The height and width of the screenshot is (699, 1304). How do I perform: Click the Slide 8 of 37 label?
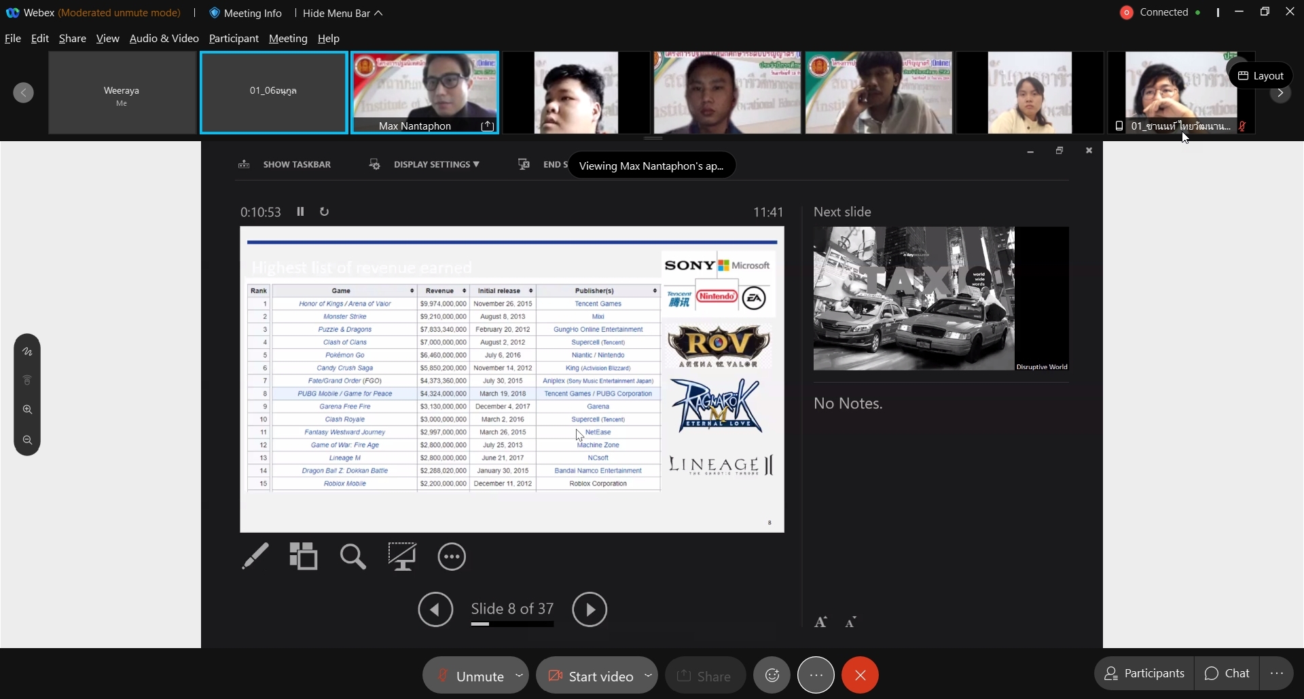[513, 608]
